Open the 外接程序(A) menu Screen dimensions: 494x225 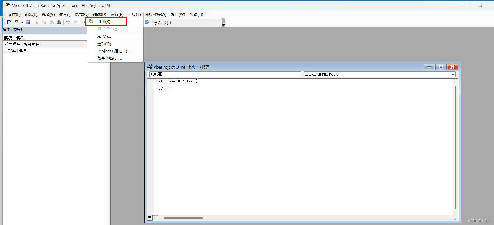pos(156,14)
